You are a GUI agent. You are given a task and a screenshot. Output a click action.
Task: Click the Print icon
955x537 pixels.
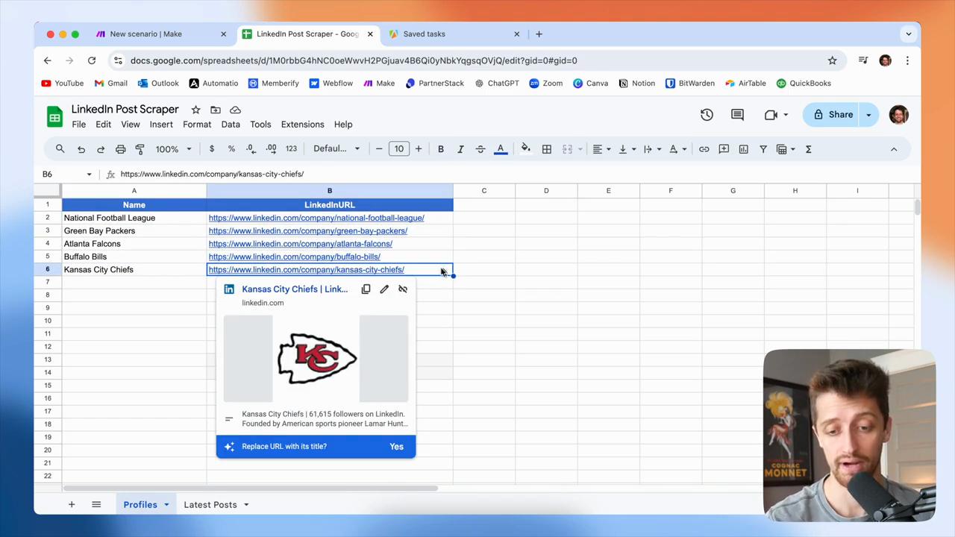coord(120,149)
